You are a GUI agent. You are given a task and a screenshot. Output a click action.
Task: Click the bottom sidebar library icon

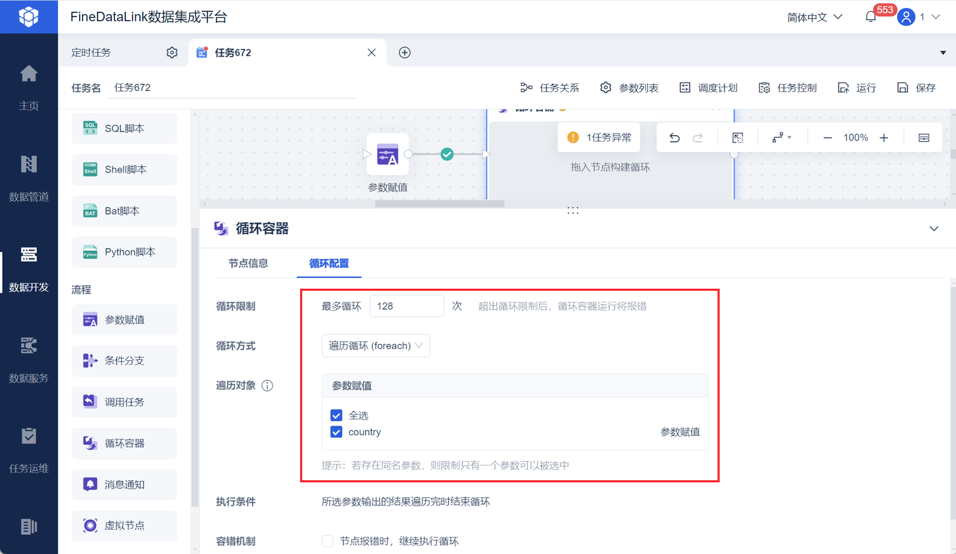[29, 526]
